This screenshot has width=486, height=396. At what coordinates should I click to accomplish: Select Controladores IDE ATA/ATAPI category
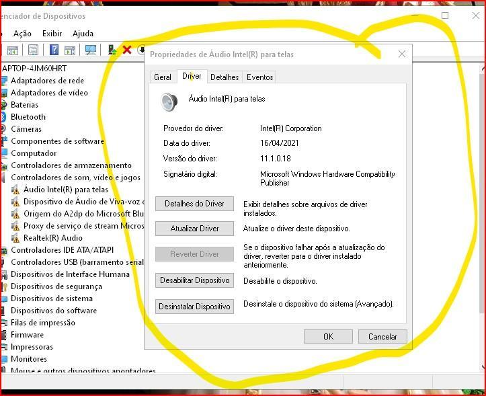tap(63, 250)
